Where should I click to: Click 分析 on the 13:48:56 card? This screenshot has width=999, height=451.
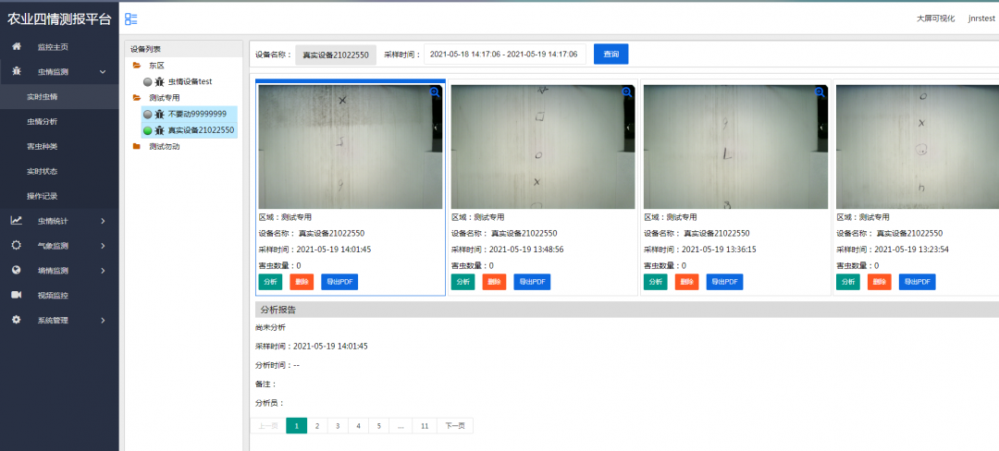(x=463, y=282)
